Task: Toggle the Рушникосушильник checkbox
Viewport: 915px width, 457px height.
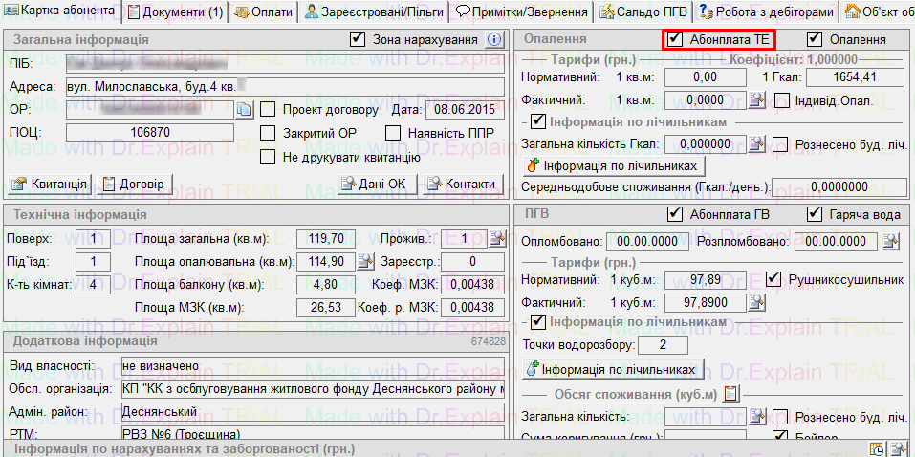Action: pos(773,279)
